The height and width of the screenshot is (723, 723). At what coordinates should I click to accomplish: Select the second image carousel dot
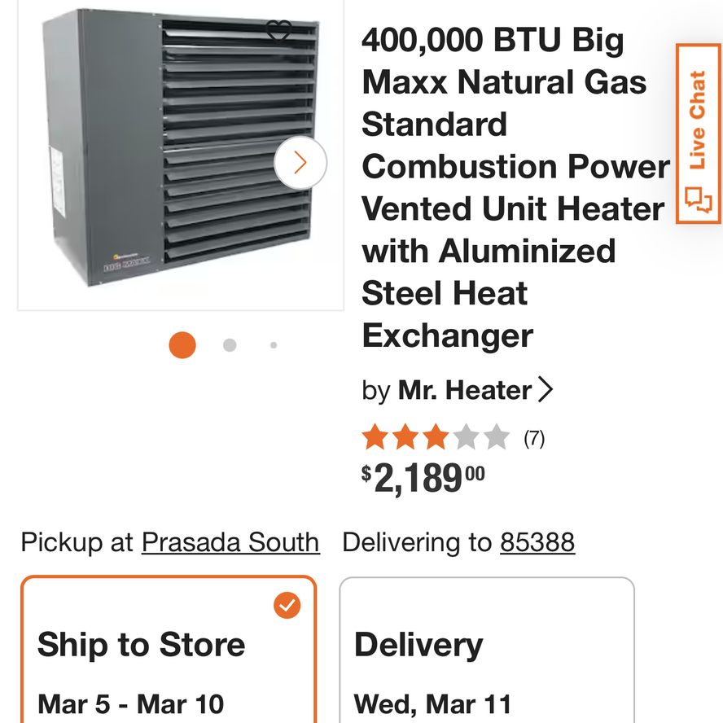click(x=230, y=345)
